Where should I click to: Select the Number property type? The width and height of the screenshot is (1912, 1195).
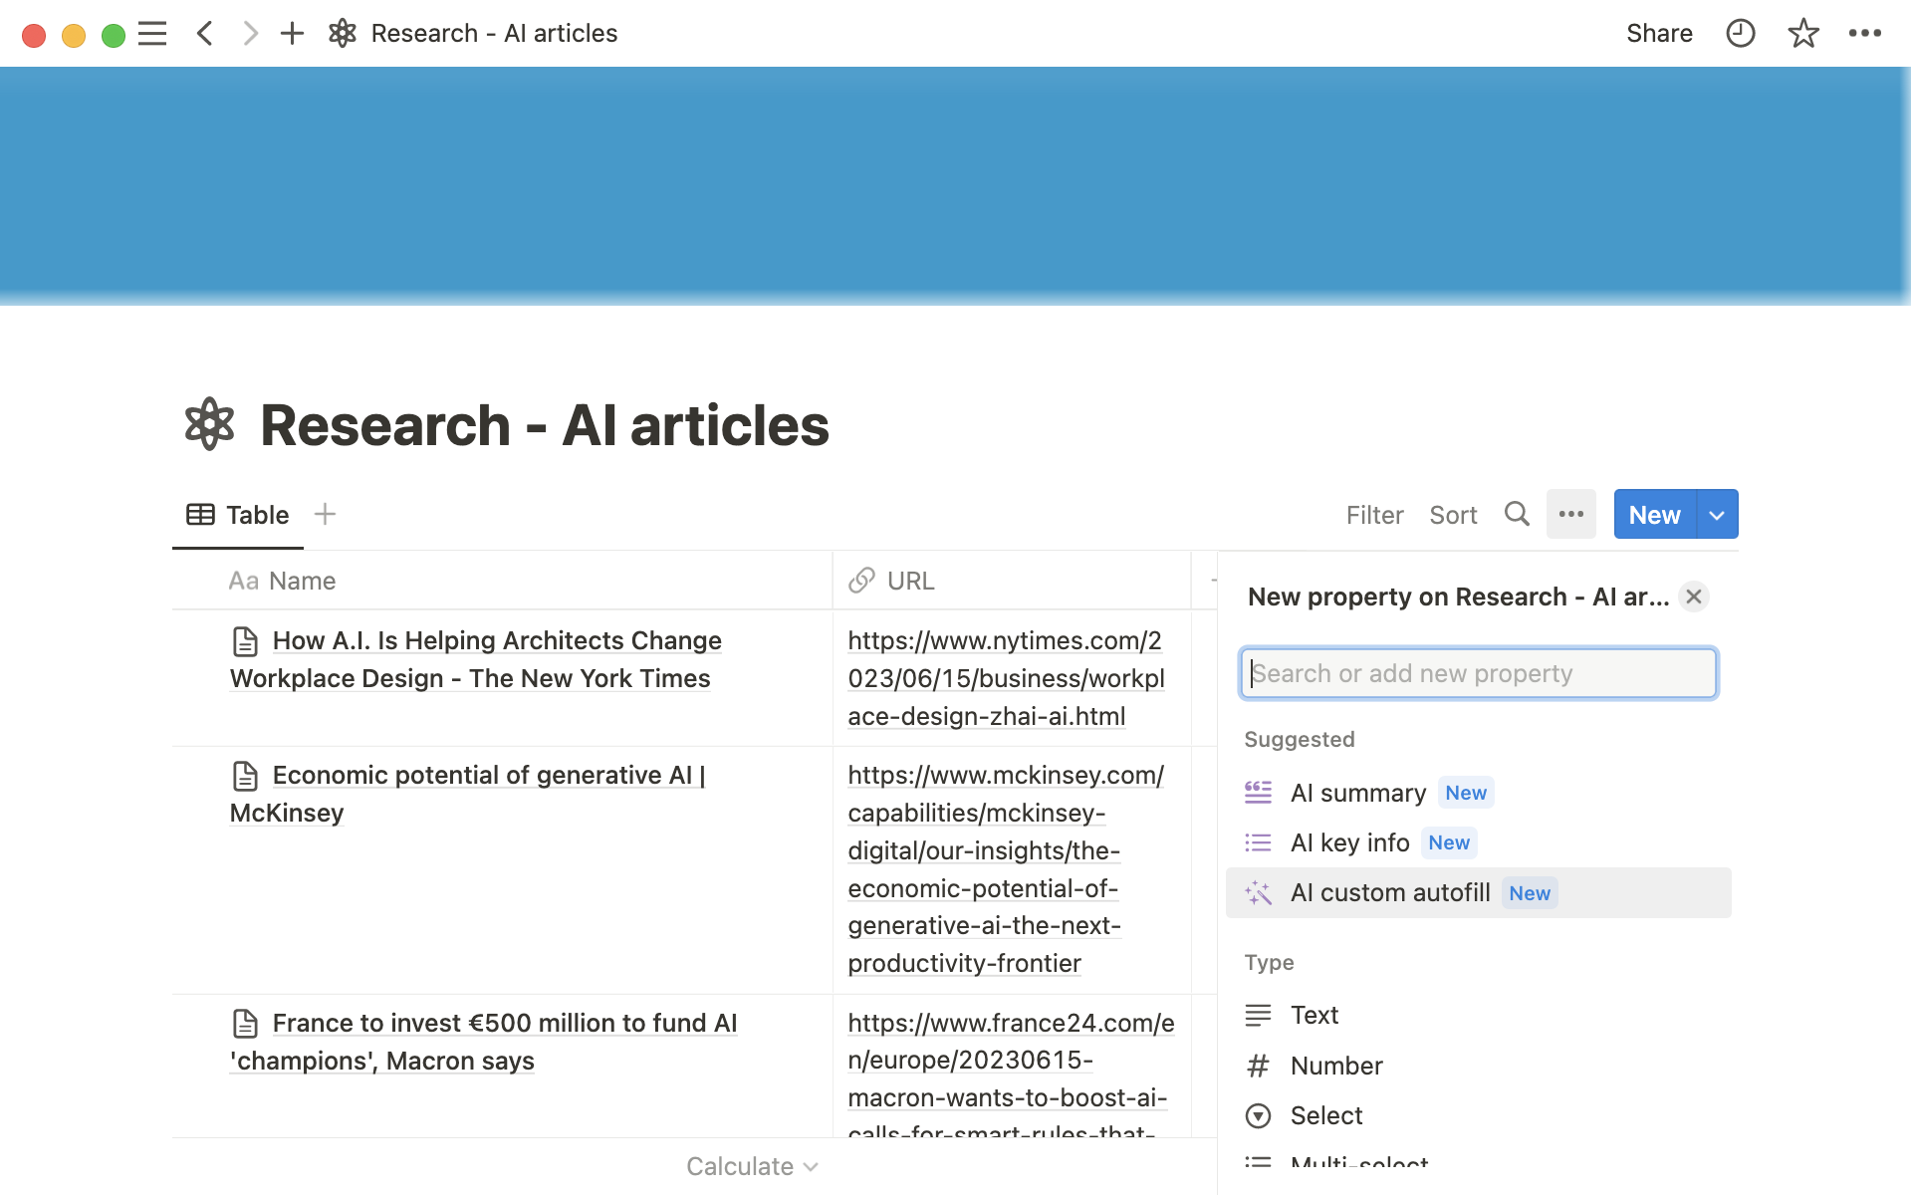(x=1335, y=1066)
